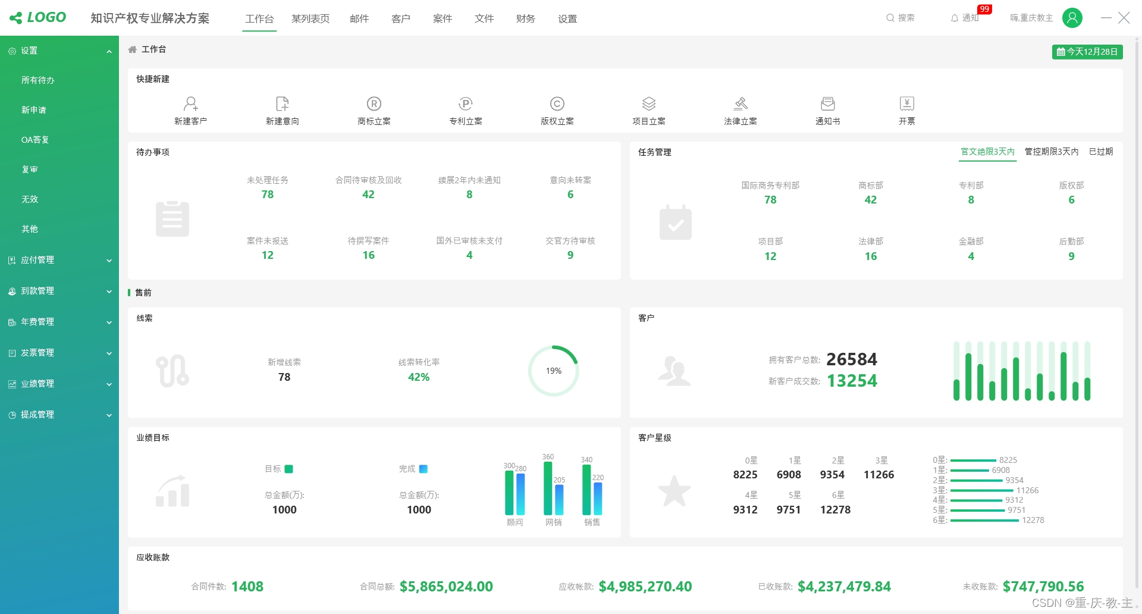Viewport: 1142px width, 614px height.
Task: Click 今天12月28日 date button
Action: tap(1087, 52)
